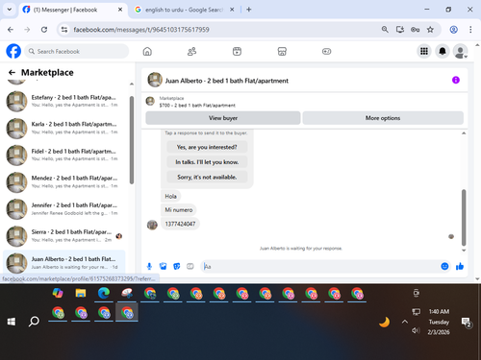Send a thumbs-up like
Viewport: 481px width, 360px height.
[x=460, y=266]
